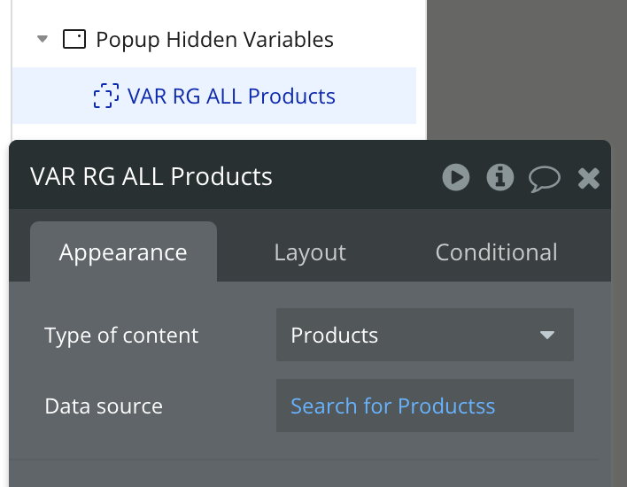Select VAR RG ALL Products tree row
627x487 pixels.
[x=214, y=96]
